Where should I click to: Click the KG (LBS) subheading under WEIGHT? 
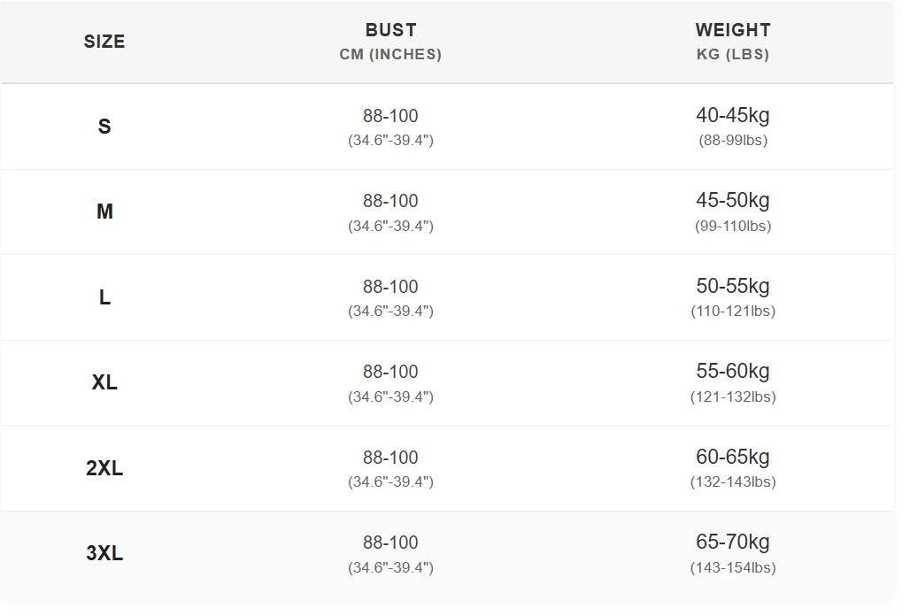(732, 54)
